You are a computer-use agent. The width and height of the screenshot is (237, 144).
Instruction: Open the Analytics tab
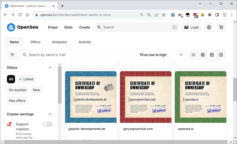coord(60,42)
